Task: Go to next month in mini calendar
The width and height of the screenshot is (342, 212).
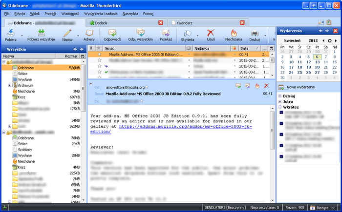Action: (336, 40)
